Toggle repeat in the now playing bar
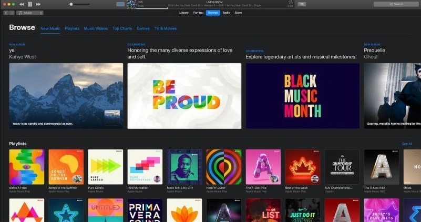This screenshot has width=421, height=222. point(290,2)
